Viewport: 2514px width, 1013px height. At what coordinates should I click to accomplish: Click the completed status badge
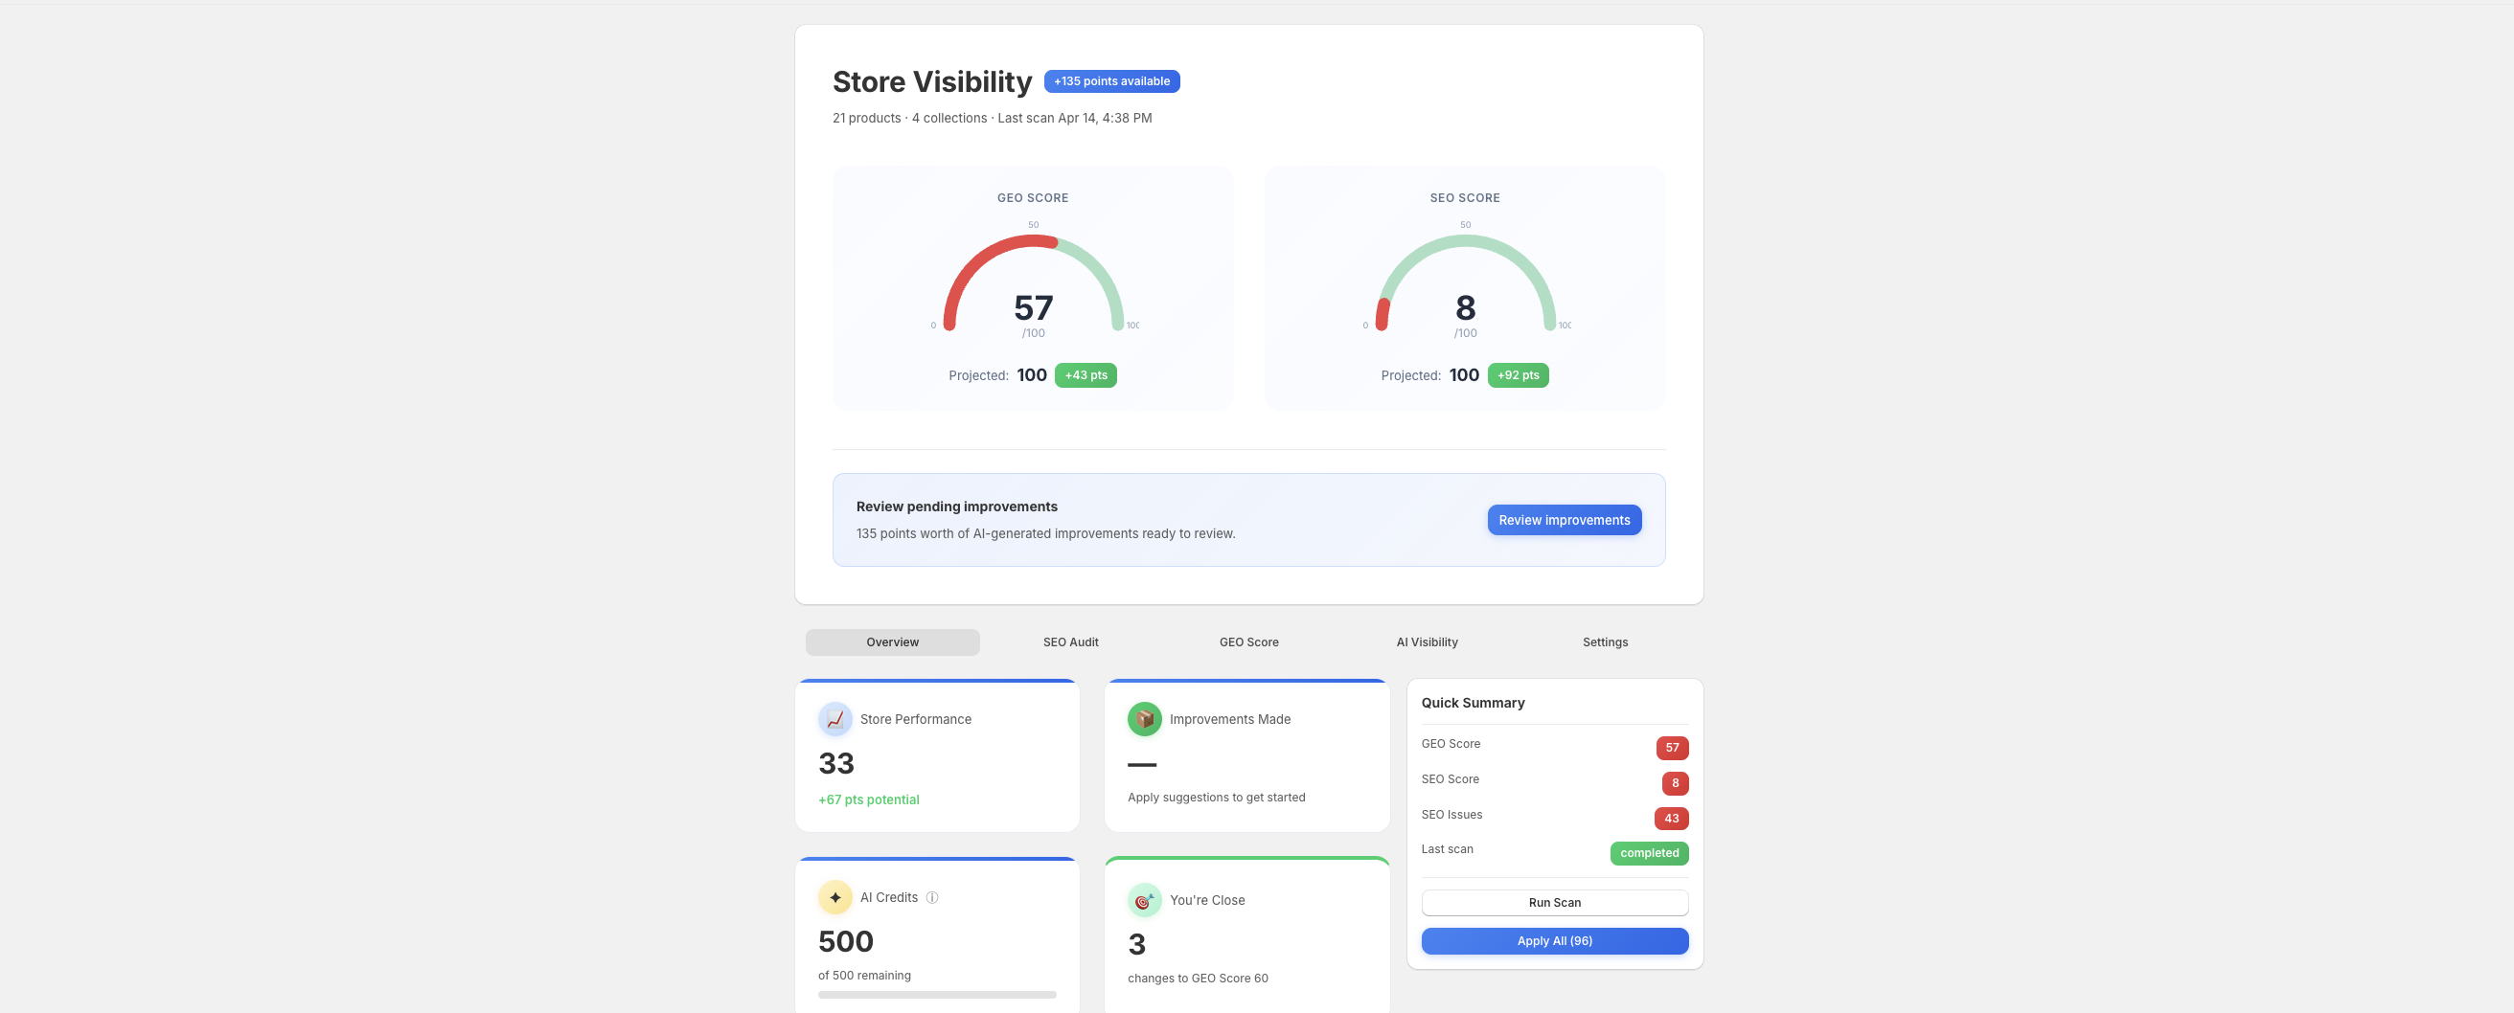[1648, 853]
